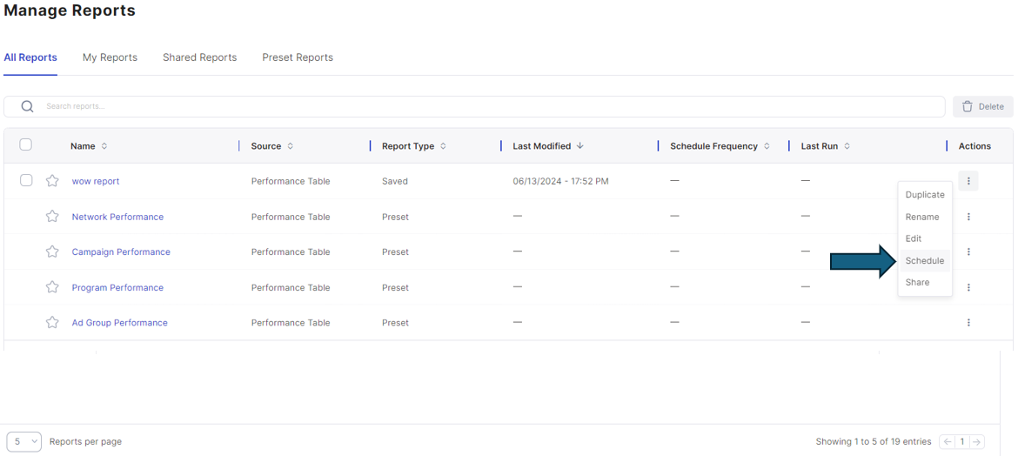The image size is (1018, 456).
Task: Click the 06/13/2024 - 17:52 PM date cell
Action: click(560, 181)
